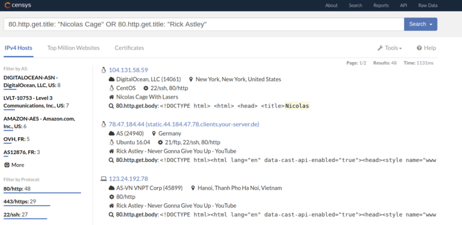The width and height of the screenshot is (462, 225).
Task: Click the cloud icon next to AS-VN VNPT Corp
Action: pos(112,188)
